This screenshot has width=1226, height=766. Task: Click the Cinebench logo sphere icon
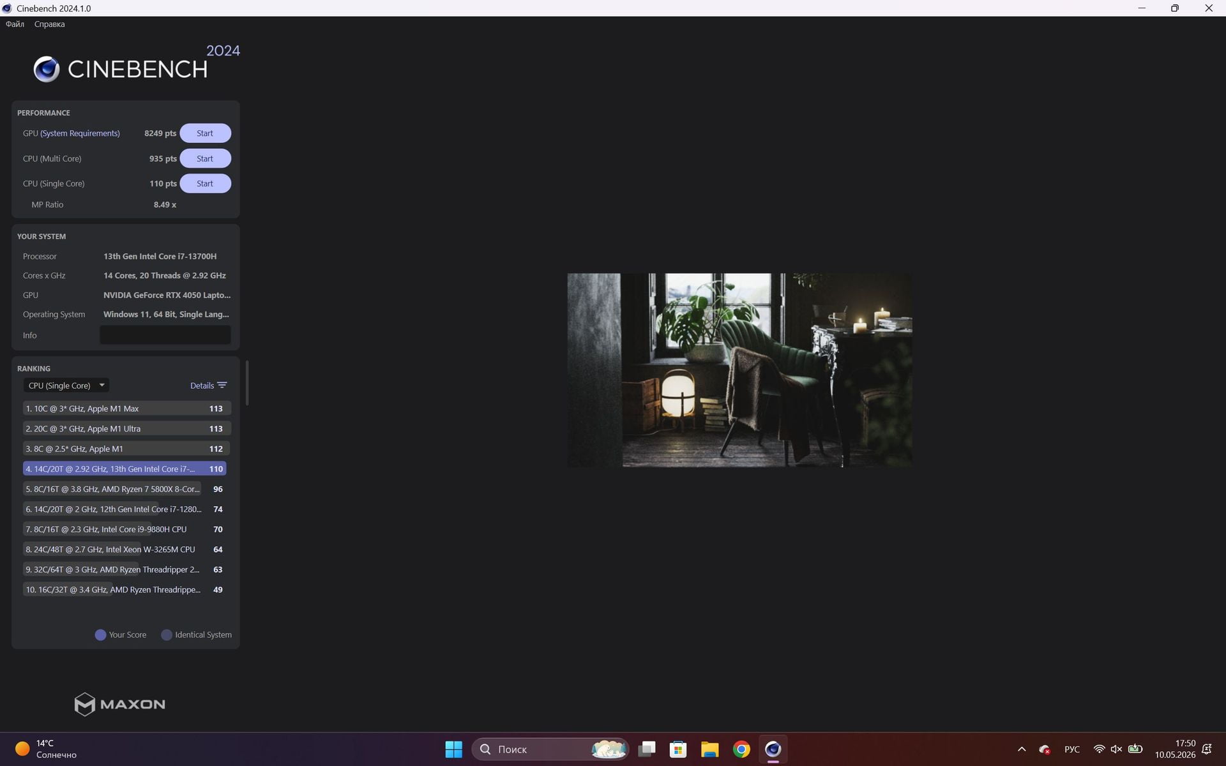coord(47,69)
